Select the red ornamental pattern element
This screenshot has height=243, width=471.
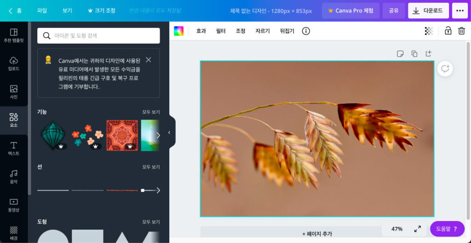(122, 136)
